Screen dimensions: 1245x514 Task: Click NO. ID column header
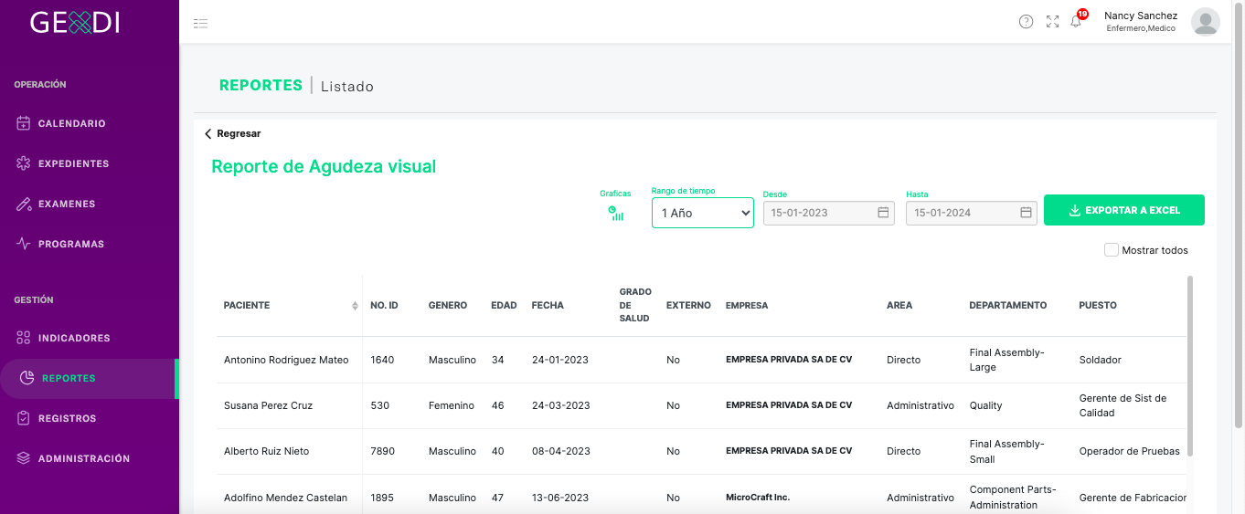[384, 306]
